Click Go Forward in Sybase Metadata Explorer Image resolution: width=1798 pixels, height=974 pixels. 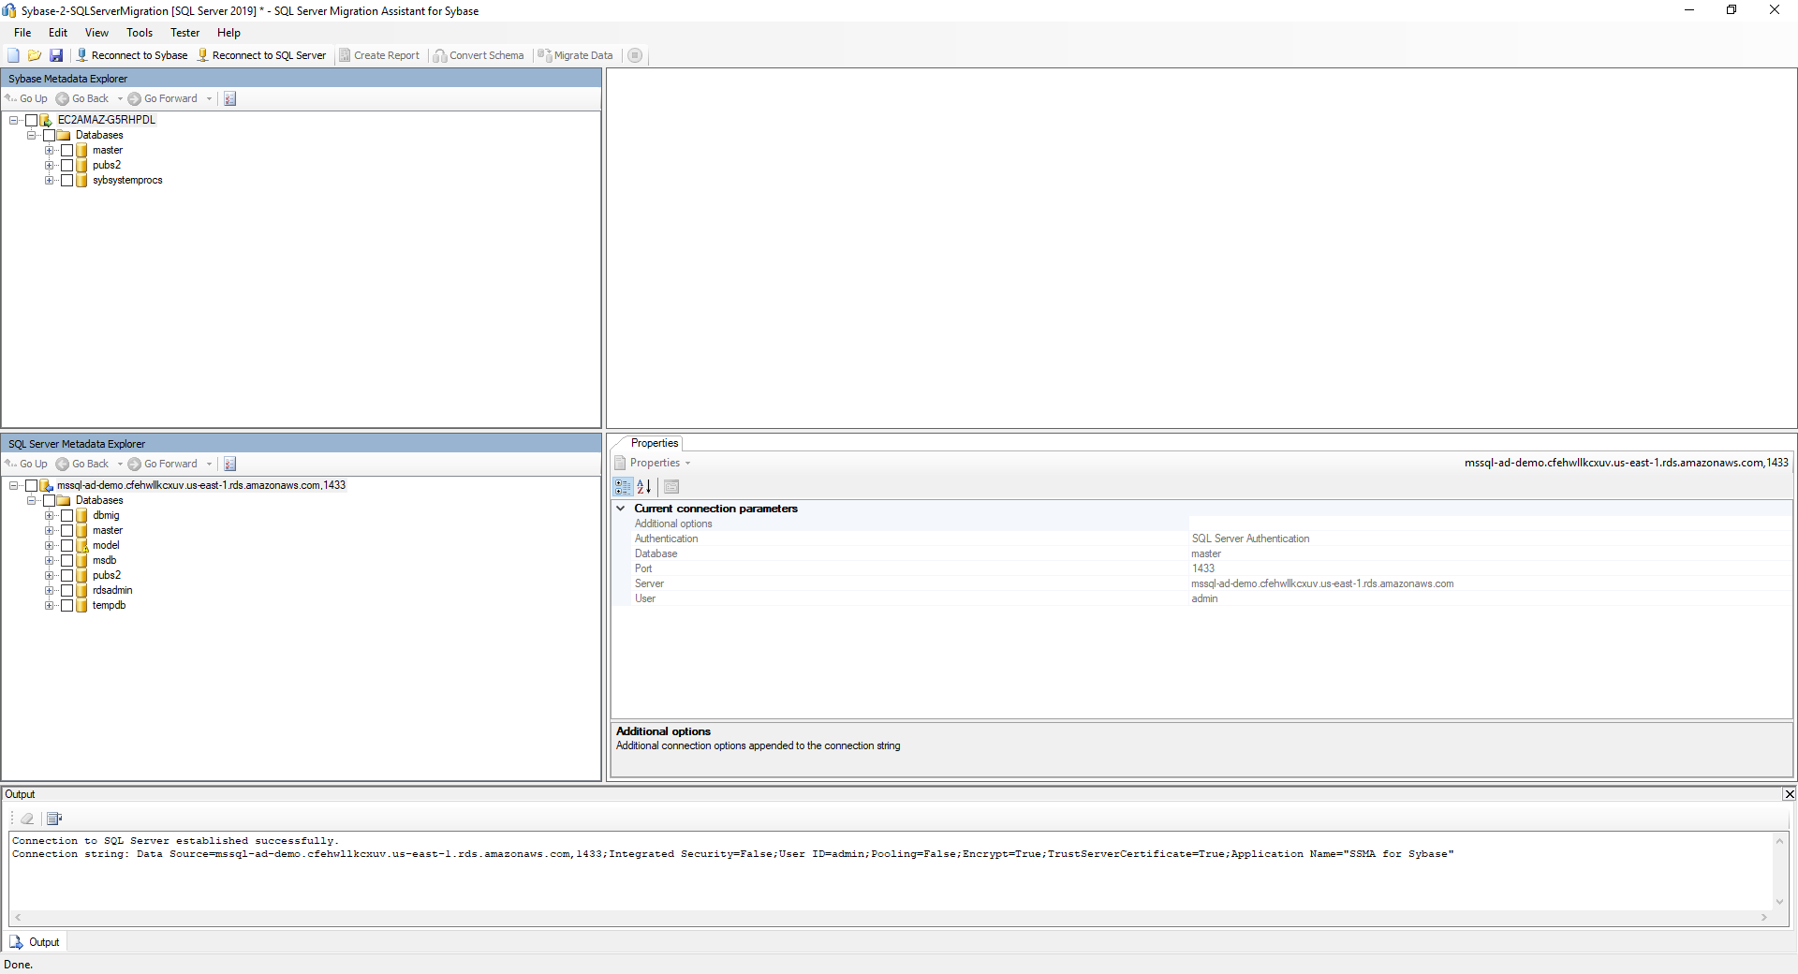[x=163, y=98]
